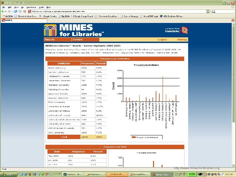Open the Back history dropdown arrow
Screen dimensions: 236x177
6,11
